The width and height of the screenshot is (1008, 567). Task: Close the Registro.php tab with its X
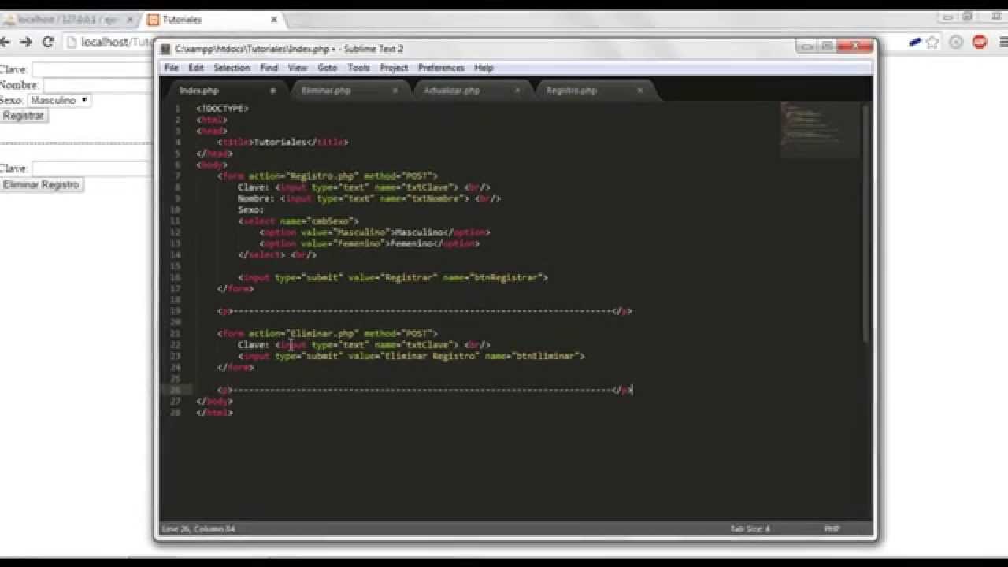click(x=639, y=91)
